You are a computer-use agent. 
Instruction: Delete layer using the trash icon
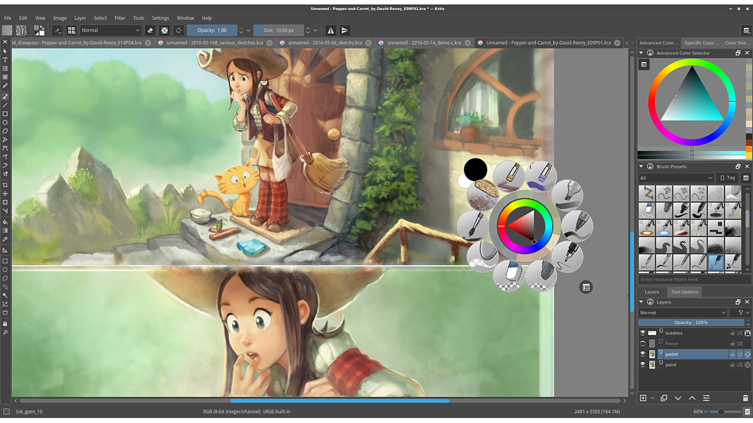pos(745,398)
